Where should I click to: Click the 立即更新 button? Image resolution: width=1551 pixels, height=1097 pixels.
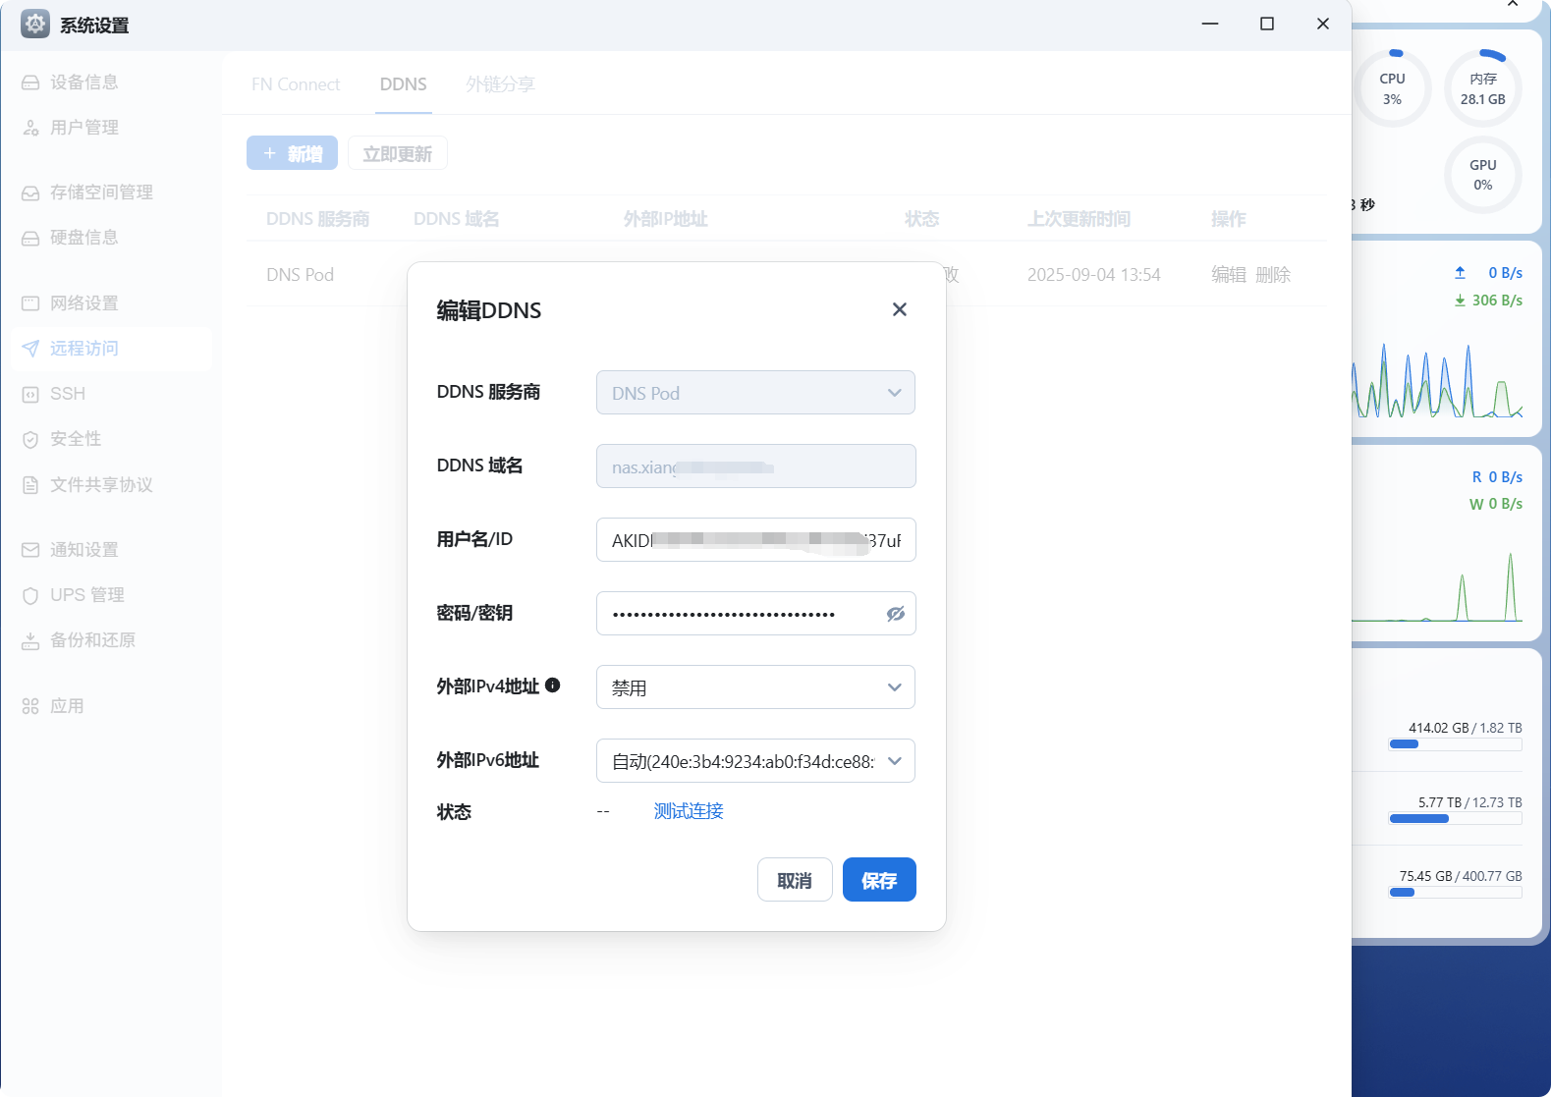[398, 153]
